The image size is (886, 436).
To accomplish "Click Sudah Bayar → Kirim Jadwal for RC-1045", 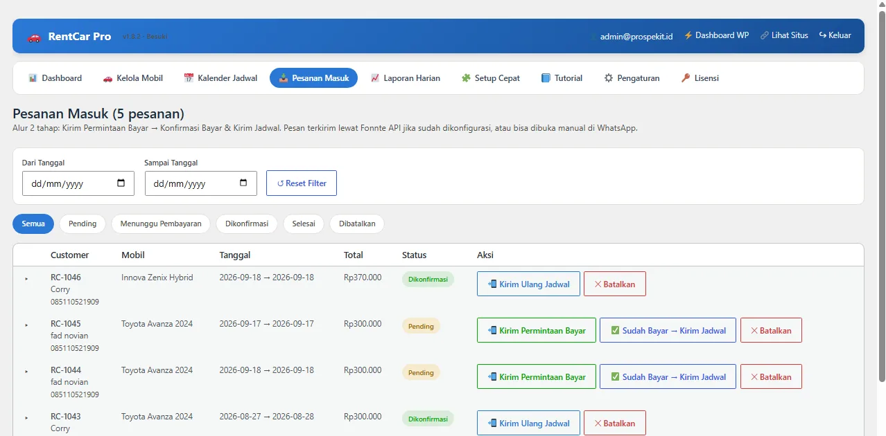I will click(668, 330).
